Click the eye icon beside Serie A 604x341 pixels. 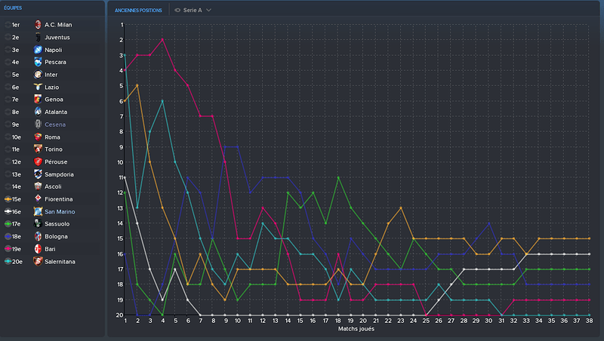coord(177,10)
